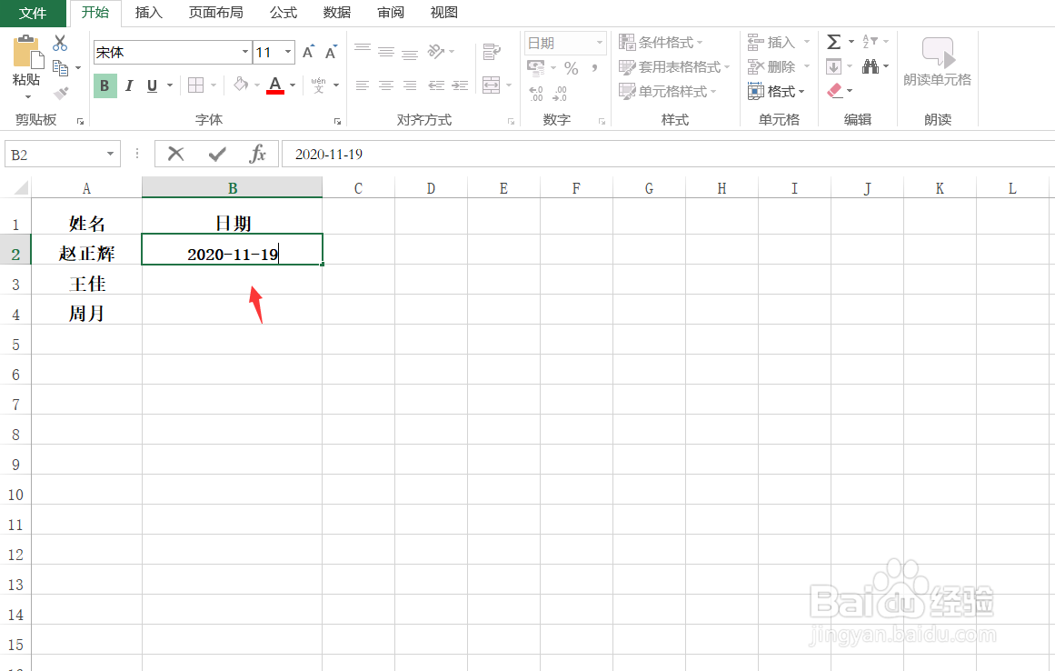
Task: Click formula bar with 2020-11-19
Action: click(668, 155)
